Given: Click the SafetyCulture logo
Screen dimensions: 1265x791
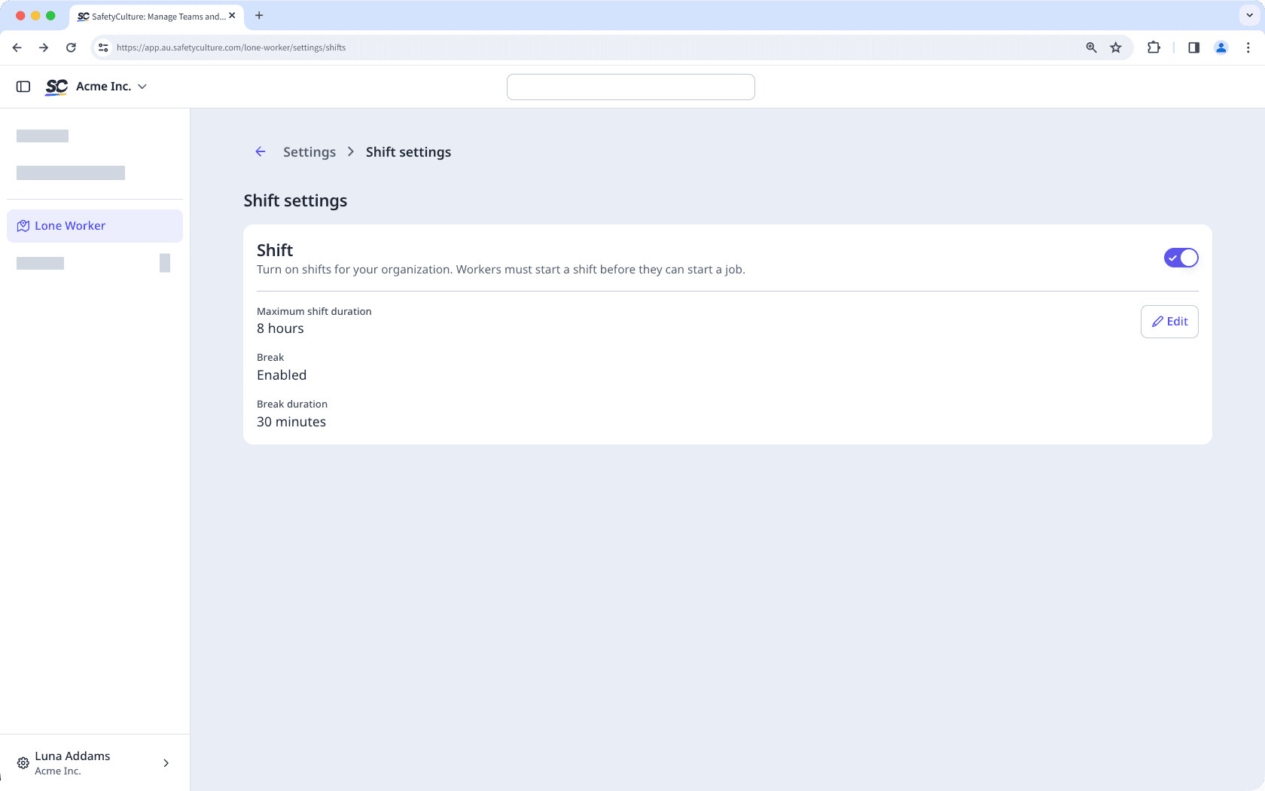Looking at the screenshot, I should coord(56,87).
